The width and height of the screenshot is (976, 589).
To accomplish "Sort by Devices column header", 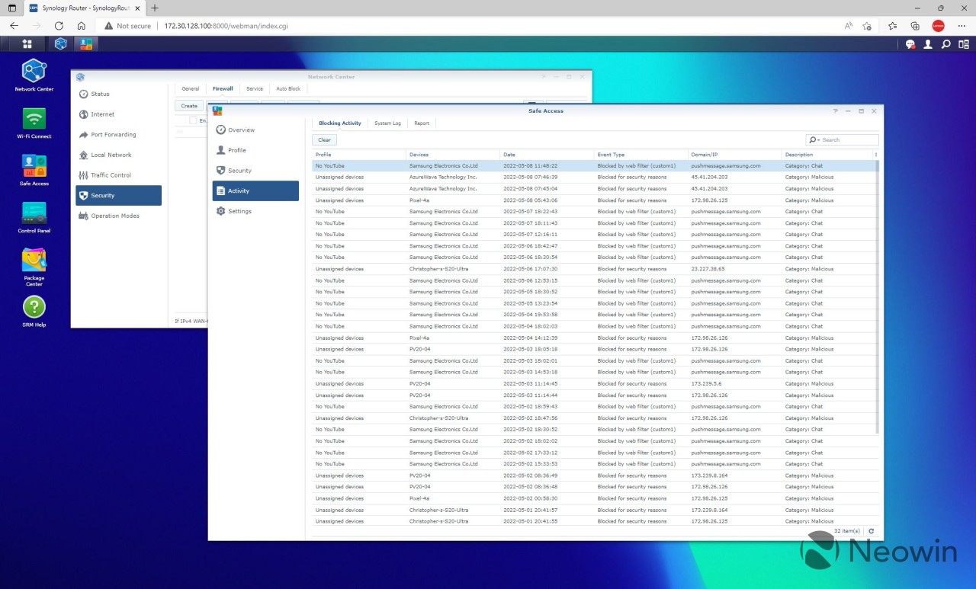I will (x=453, y=155).
